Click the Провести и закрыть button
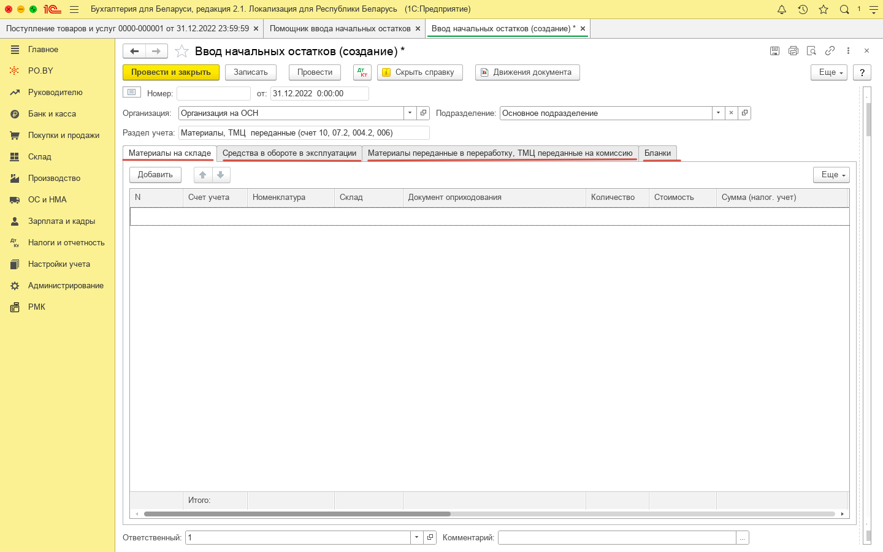 (x=171, y=72)
